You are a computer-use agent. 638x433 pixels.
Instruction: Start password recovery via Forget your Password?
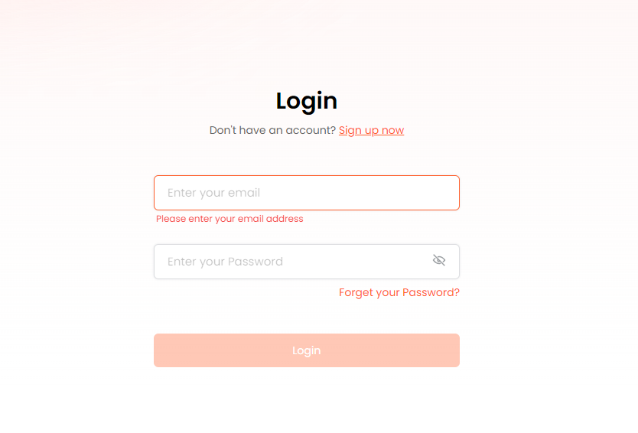pyautogui.click(x=399, y=292)
